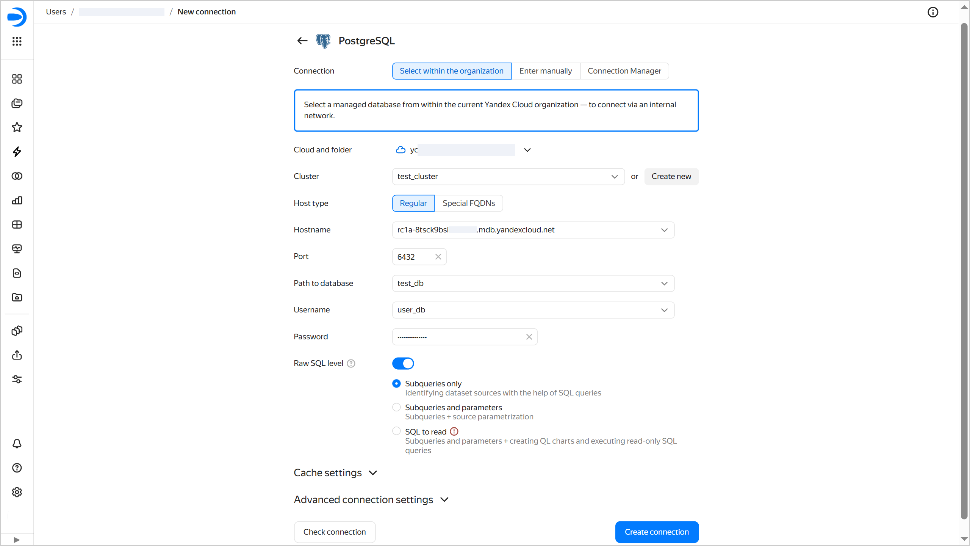Viewport: 970px width, 546px height.
Task: Open the Cluster test_cluster dropdown
Action: coord(508,177)
